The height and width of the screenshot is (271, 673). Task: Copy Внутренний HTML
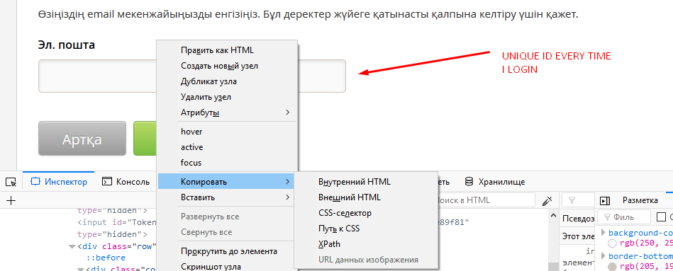click(x=366, y=182)
